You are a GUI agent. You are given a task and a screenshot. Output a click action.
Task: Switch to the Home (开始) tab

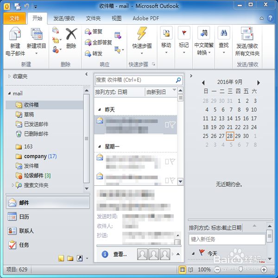[x=37, y=18]
